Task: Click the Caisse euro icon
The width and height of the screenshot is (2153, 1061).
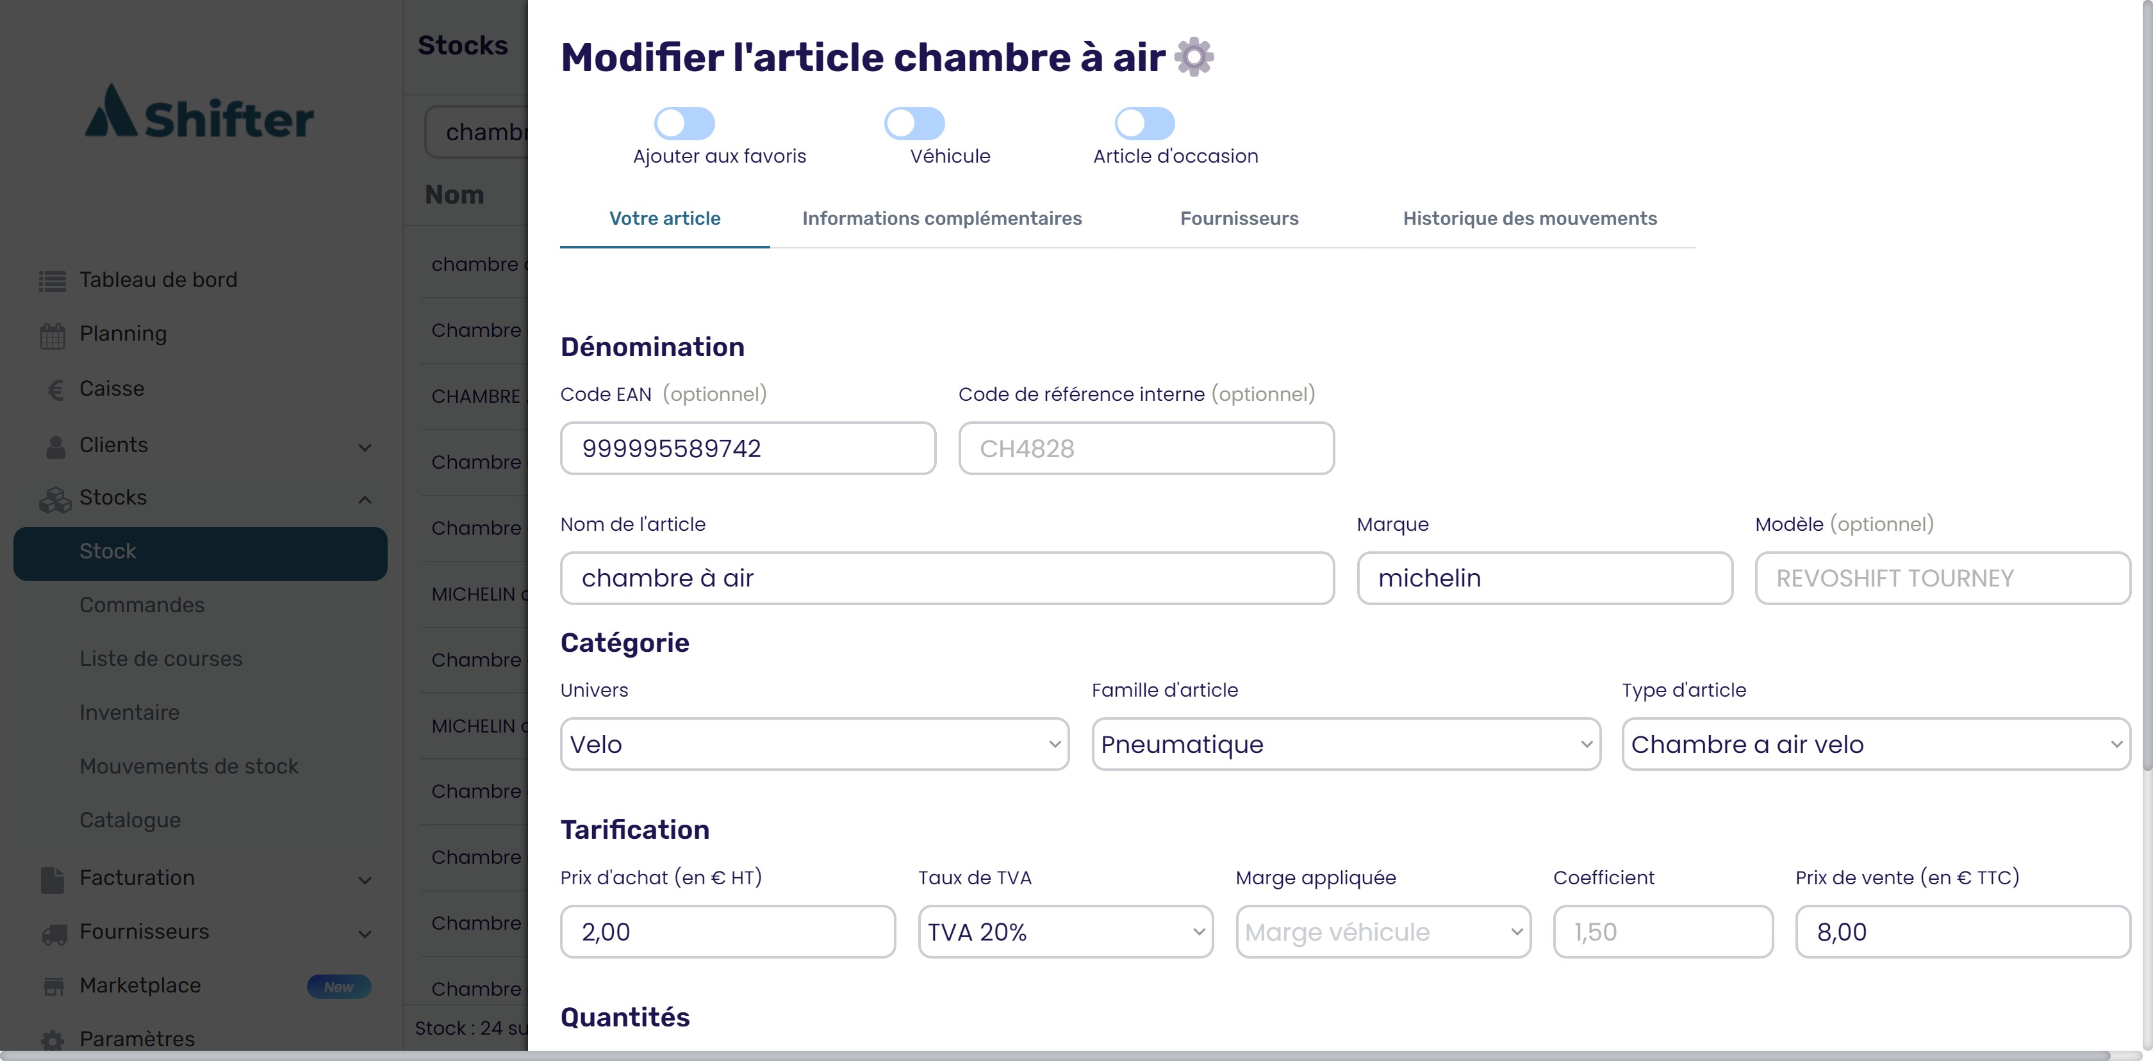Action: [55, 389]
